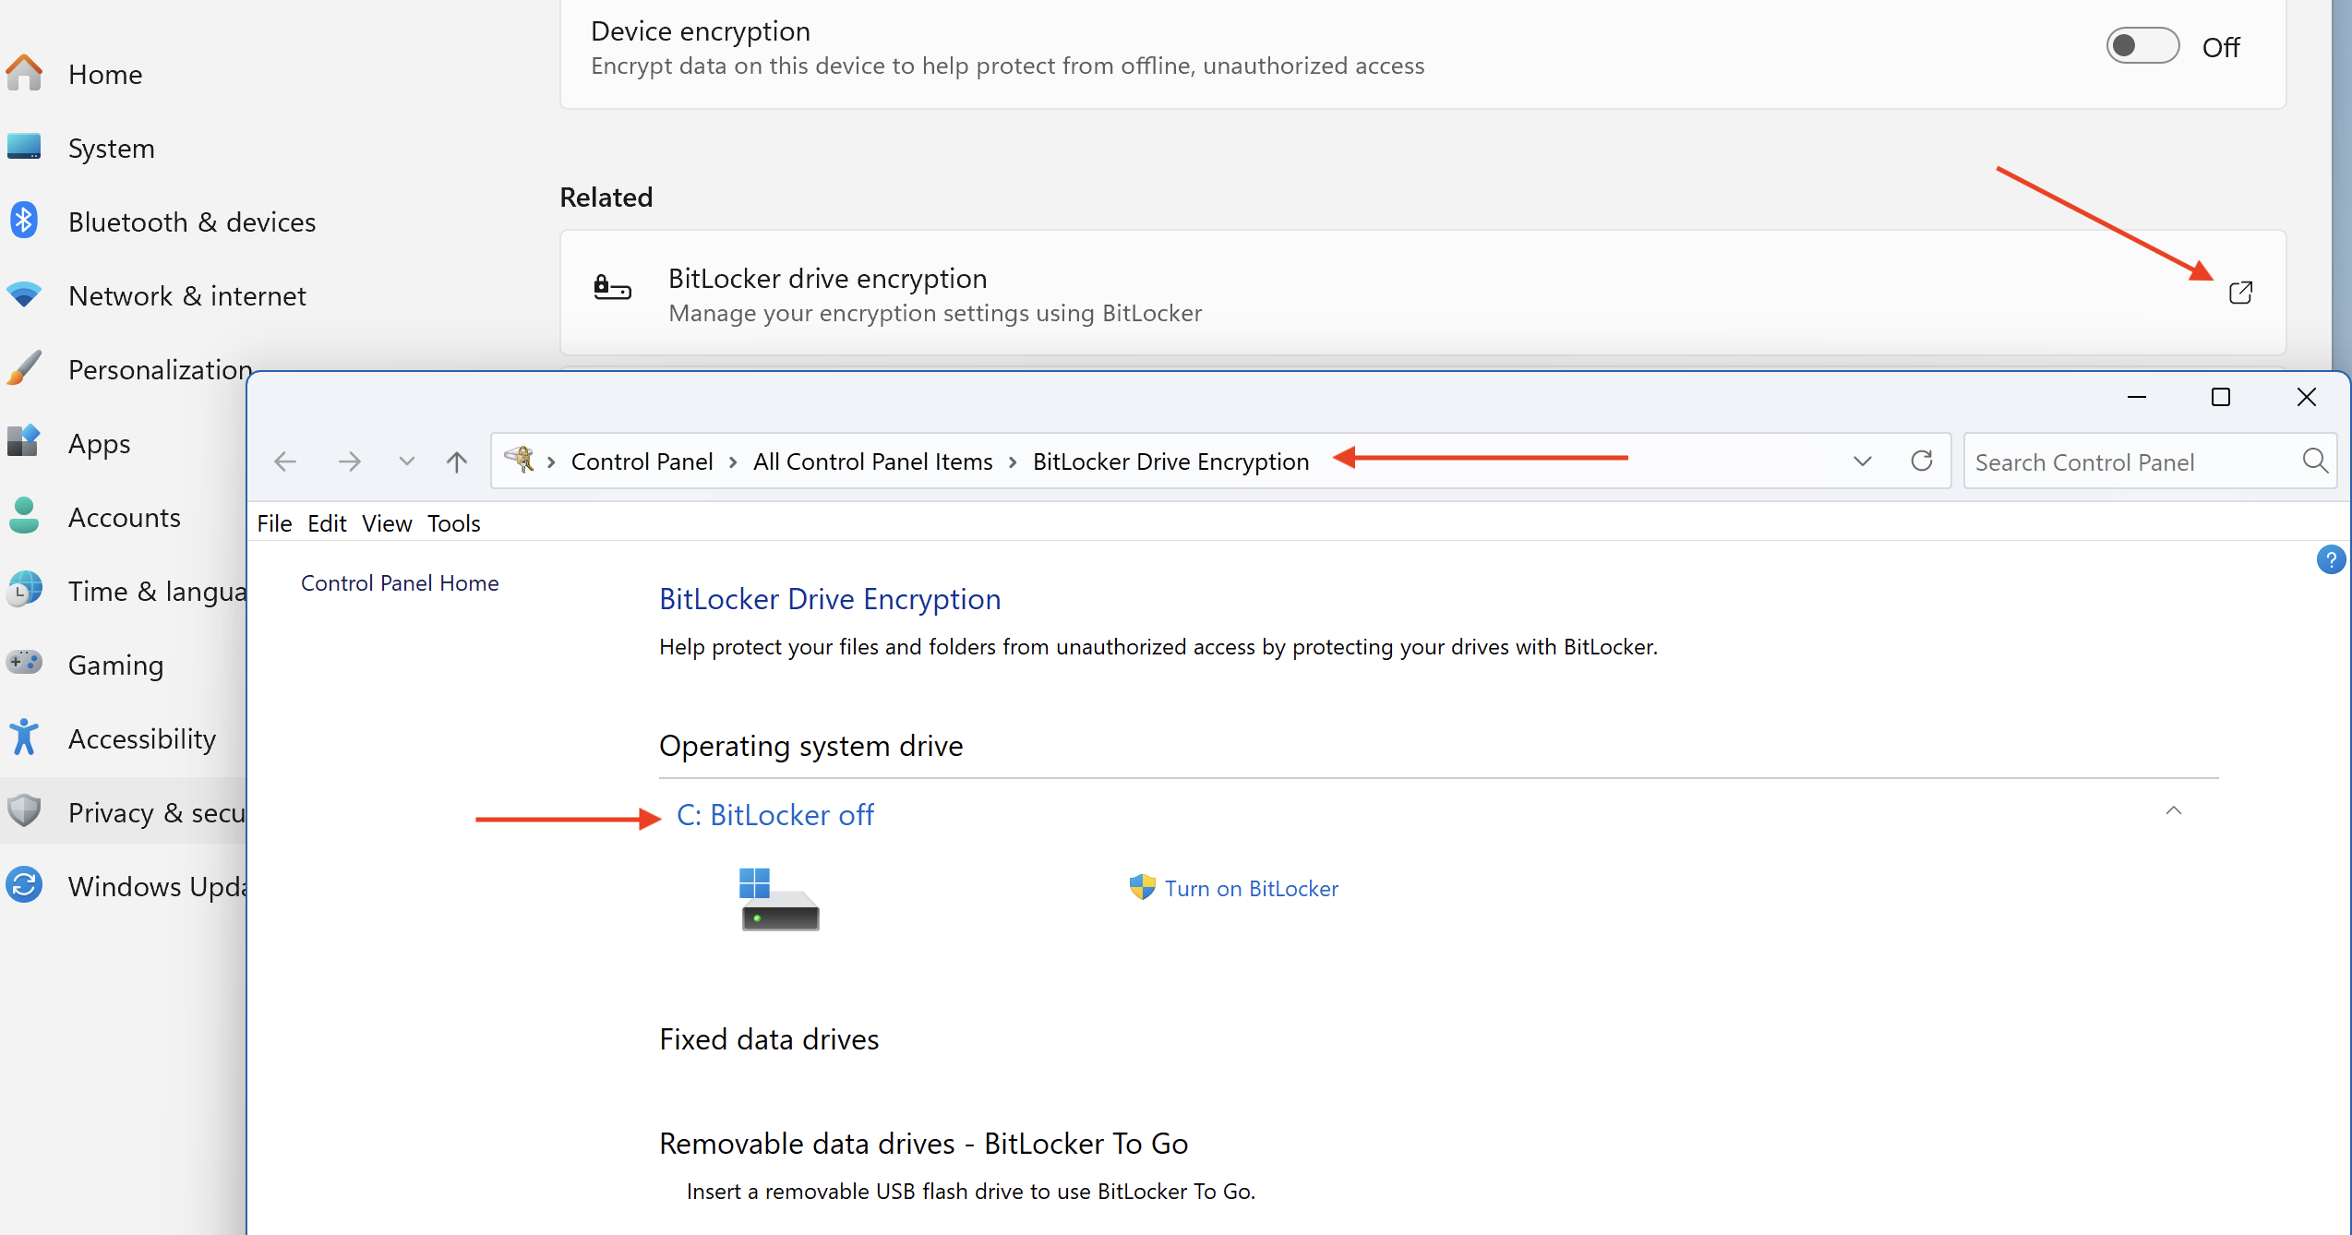
Task: Open BitLocker drive encryption external link icon
Action: 2240,293
